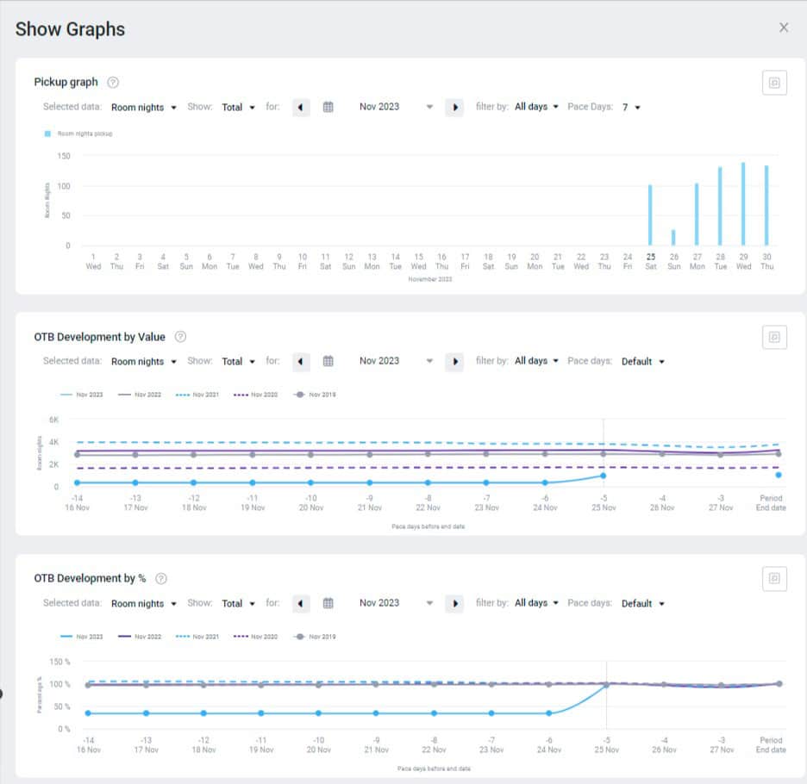Open the Pickup graph calendar date picker
Viewport: 807px width, 784px height.
coord(328,107)
